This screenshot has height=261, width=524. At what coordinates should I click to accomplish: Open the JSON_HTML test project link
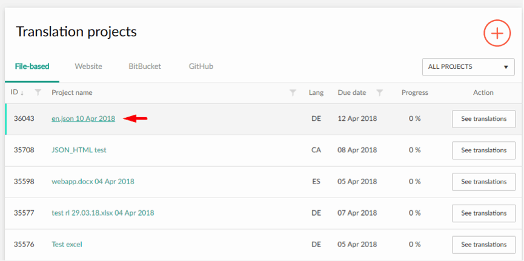point(79,150)
